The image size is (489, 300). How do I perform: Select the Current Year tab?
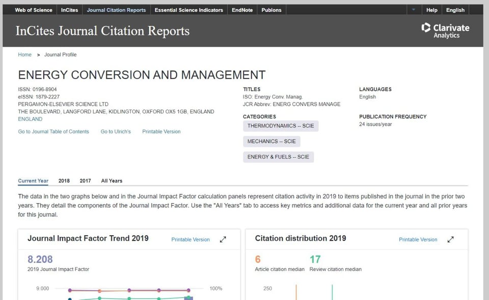(33, 181)
